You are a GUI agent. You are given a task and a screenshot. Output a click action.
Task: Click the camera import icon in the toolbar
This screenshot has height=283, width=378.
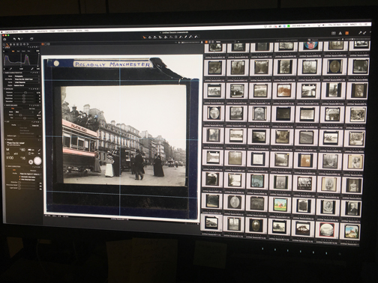[x=5, y=39]
